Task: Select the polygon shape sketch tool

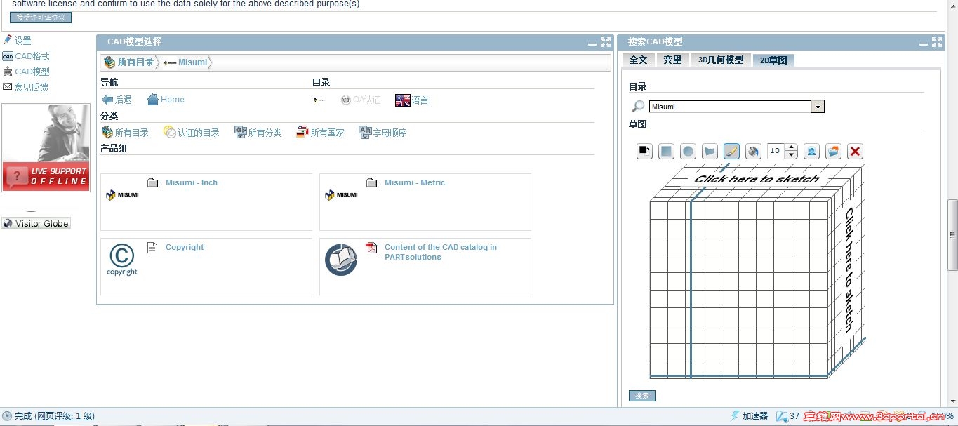Action: click(x=710, y=151)
